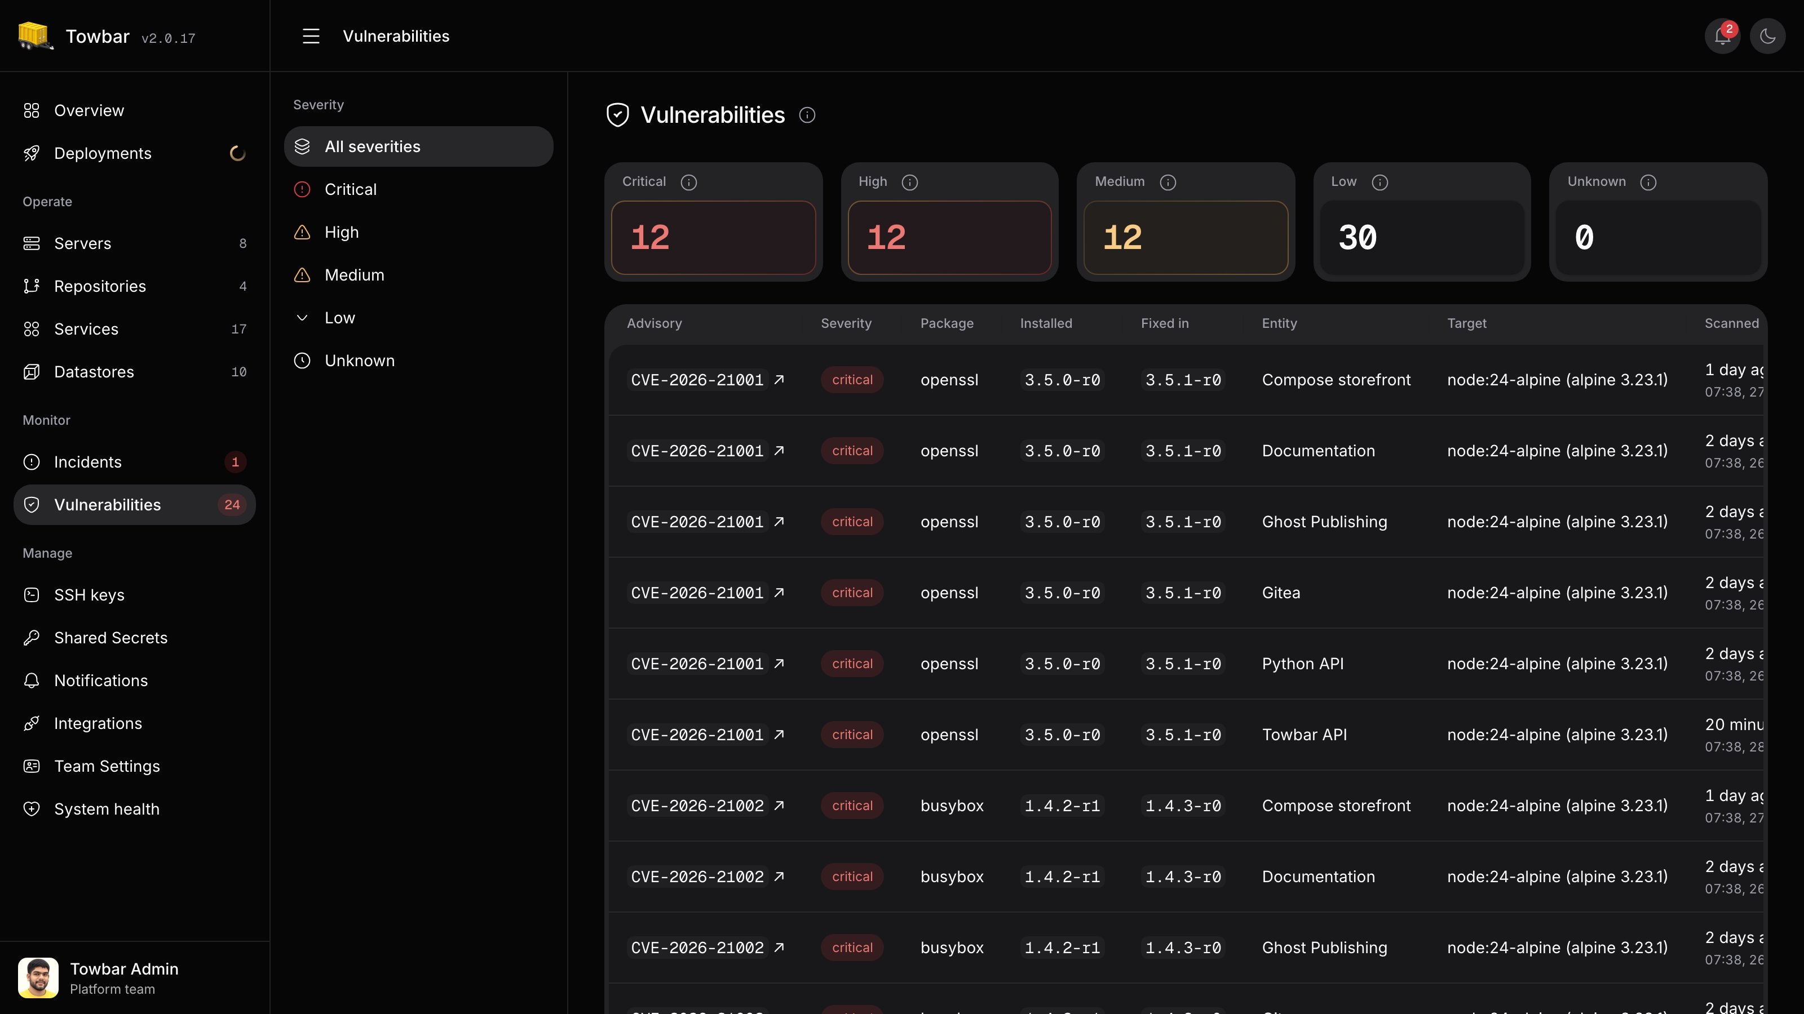Open Services section
The width and height of the screenshot is (1804, 1014).
coord(135,329)
